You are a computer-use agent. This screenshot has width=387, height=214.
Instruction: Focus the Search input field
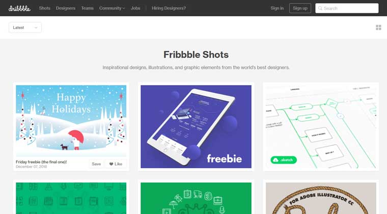[x=347, y=8]
